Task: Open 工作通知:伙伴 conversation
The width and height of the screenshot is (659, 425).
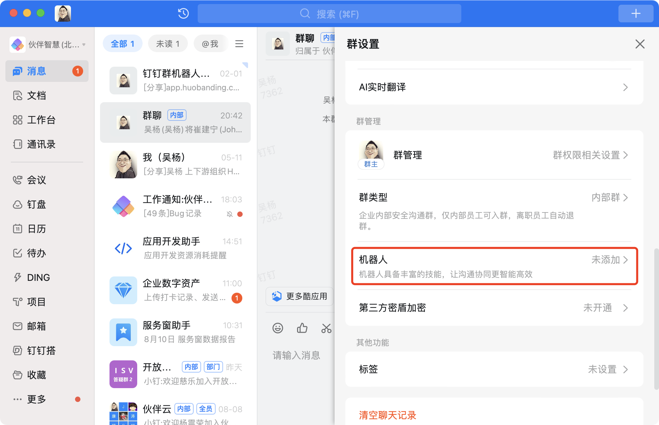Action: [175, 206]
